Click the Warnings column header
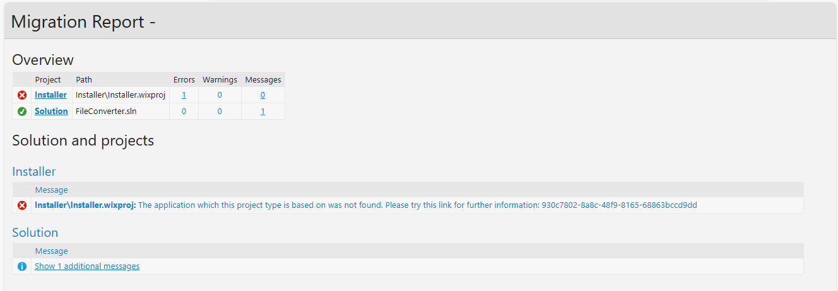 click(220, 80)
